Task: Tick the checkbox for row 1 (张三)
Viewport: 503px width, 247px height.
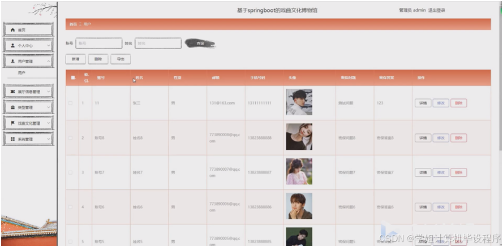Action: pos(71,103)
